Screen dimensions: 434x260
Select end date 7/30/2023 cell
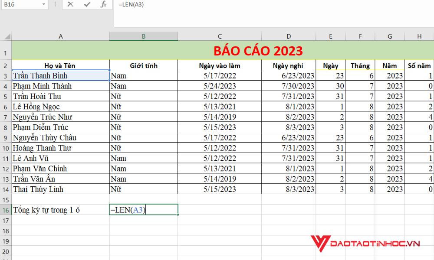[x=289, y=86]
